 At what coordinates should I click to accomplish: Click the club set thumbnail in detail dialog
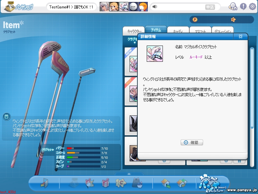pyautogui.click(x=155, y=54)
